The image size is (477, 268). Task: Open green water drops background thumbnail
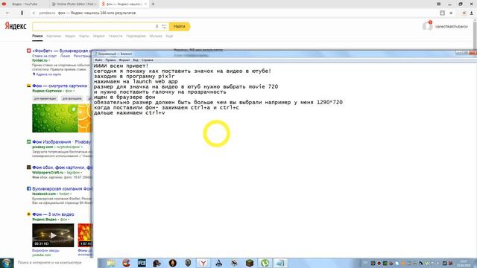(54, 118)
